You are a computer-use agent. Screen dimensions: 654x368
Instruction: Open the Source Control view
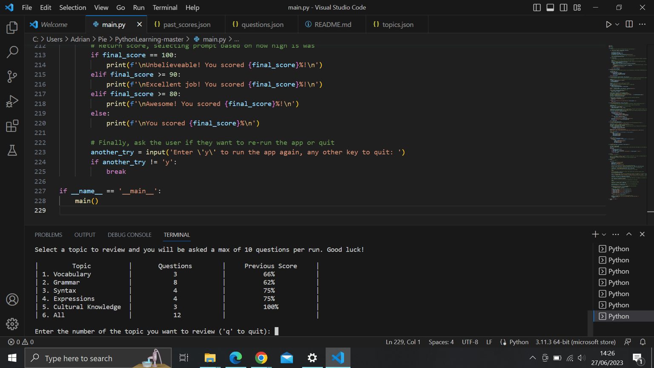pos(12,77)
